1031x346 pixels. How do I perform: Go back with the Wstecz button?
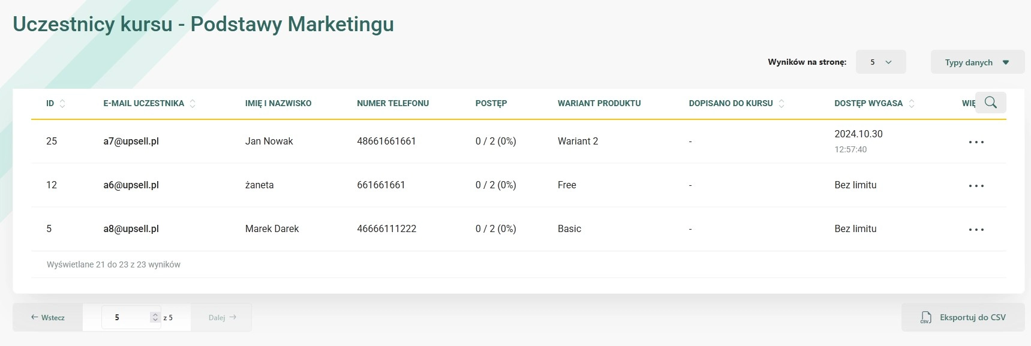coord(48,317)
